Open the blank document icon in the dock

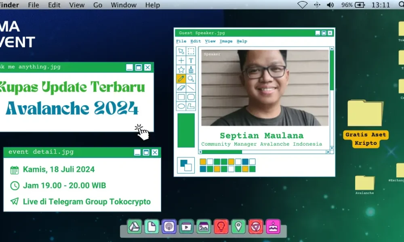click(151, 227)
